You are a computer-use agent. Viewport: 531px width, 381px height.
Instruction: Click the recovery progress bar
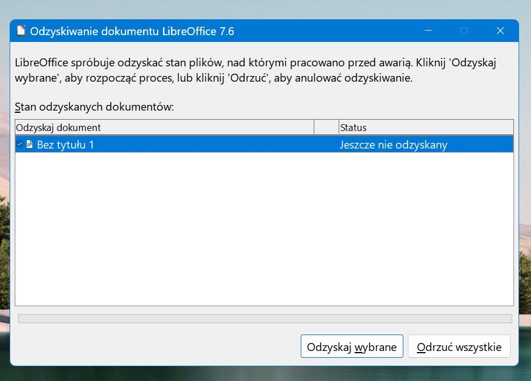[x=265, y=319]
